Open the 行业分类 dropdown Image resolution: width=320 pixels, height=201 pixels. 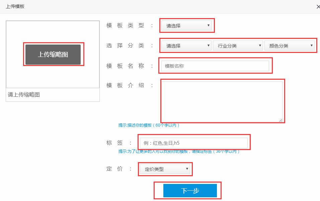[x=238, y=45]
